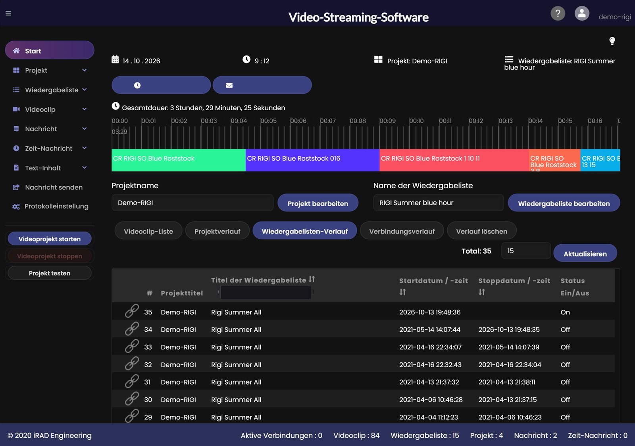Sort by Titel der Wiedergabeliste arrows

pyautogui.click(x=312, y=279)
